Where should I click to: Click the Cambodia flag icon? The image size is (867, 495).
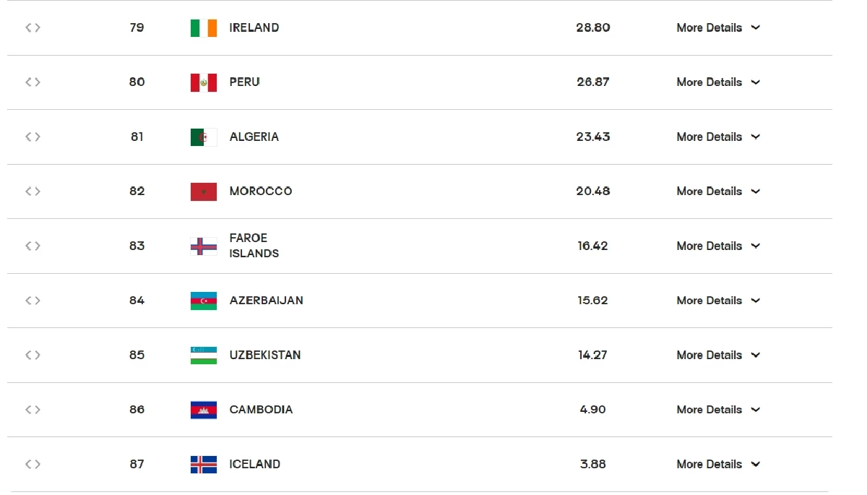coord(204,410)
